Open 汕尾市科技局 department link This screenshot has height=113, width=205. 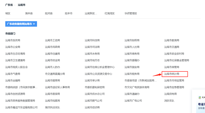click(92, 40)
